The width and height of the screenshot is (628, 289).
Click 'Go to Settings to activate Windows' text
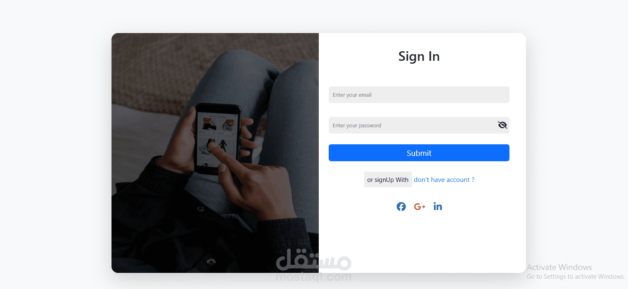click(x=576, y=277)
